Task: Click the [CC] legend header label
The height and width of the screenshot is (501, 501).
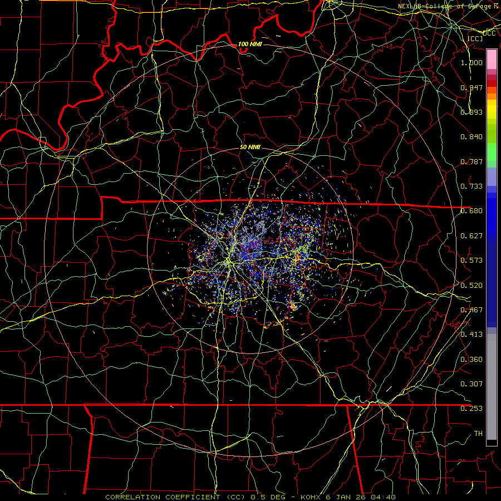Action: tap(475, 38)
